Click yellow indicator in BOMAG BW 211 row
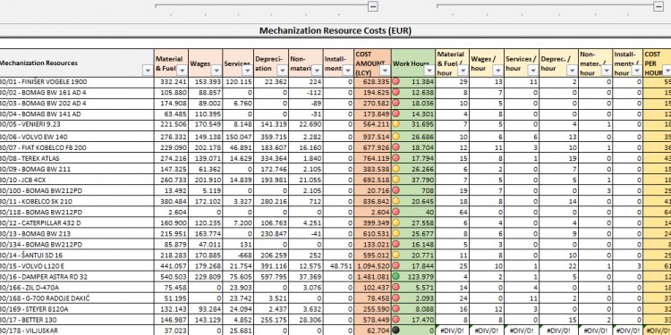 (396, 169)
